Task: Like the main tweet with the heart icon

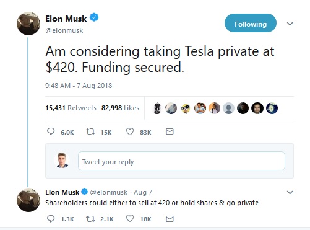Action: pyautogui.click(x=130, y=131)
